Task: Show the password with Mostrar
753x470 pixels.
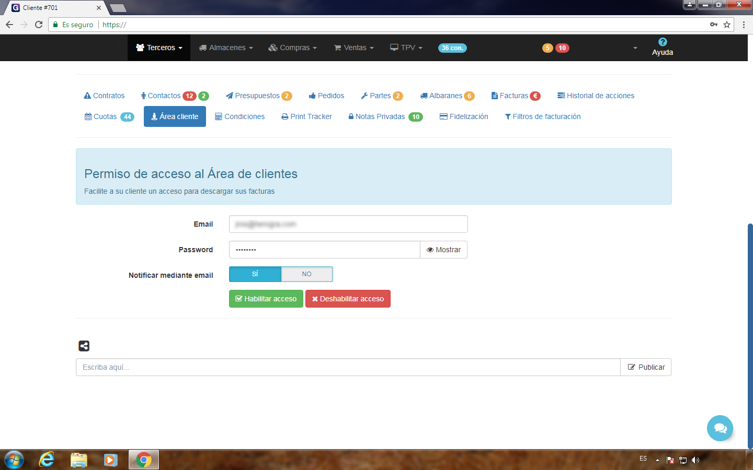Action: (x=443, y=250)
